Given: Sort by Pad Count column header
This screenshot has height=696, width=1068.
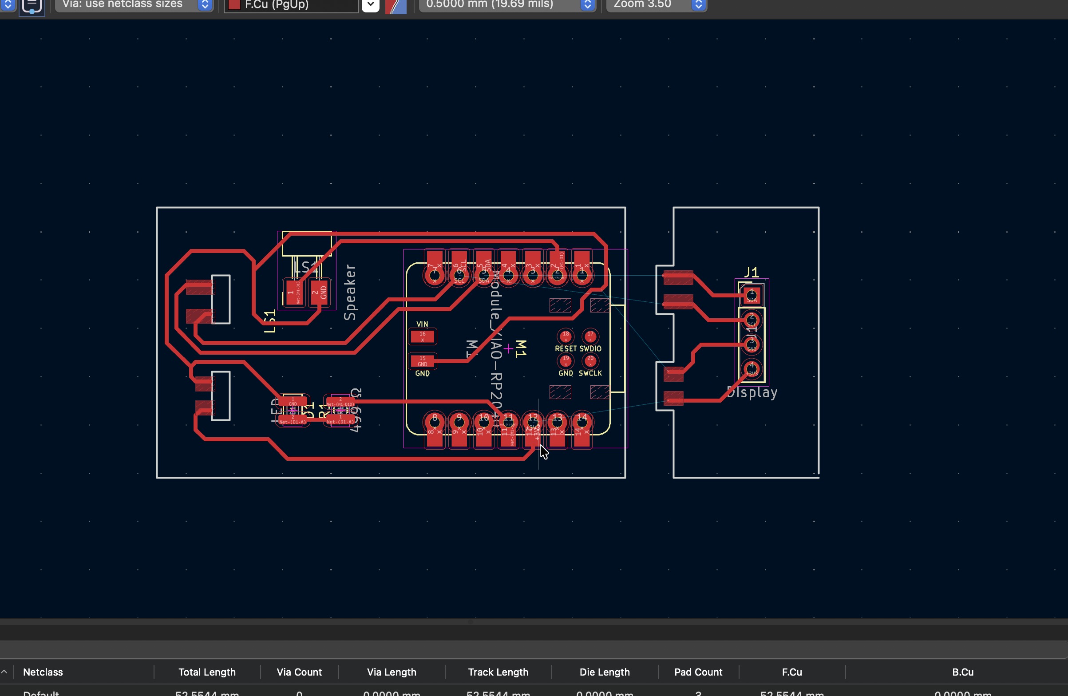Looking at the screenshot, I should tap(698, 672).
